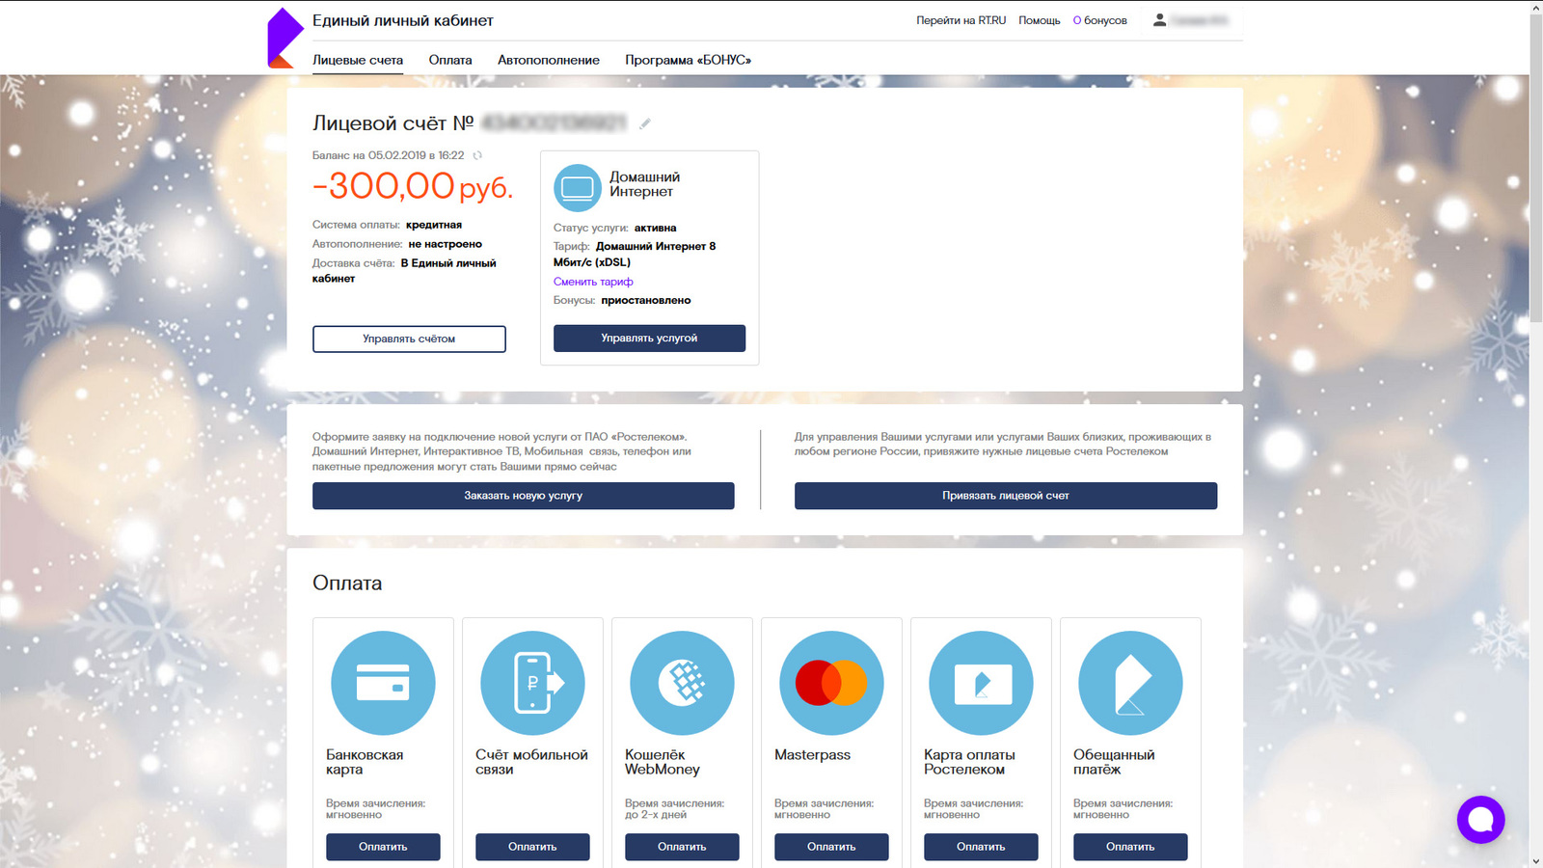Click the Сменить тариф link
Viewport: 1543px width, 868px height.
pos(593,282)
